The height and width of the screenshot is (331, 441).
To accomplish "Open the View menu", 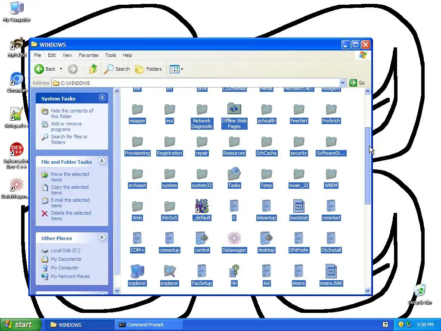I will point(67,55).
